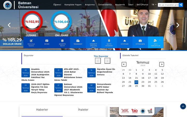The image size is (187, 117).
Task: Select day 31 in the calendar
Action: [149, 86]
